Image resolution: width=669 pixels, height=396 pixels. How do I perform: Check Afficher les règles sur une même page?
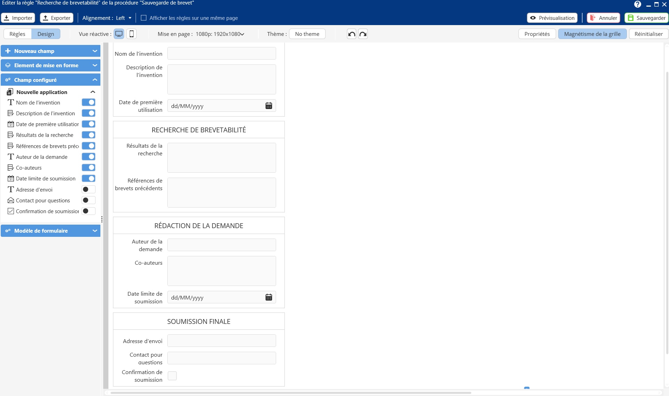tap(143, 18)
